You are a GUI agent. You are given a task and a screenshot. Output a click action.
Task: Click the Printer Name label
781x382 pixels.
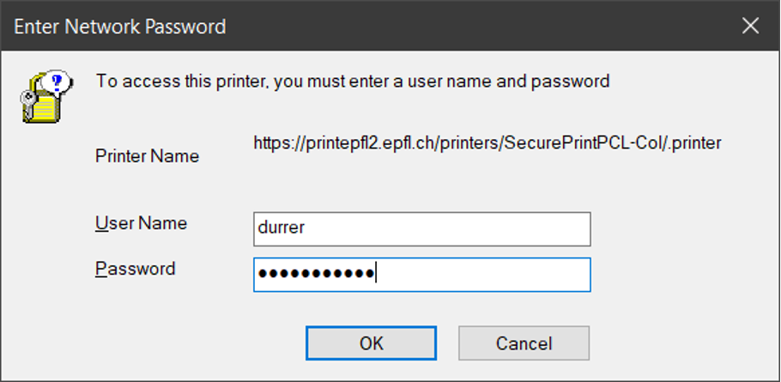pyautogui.click(x=147, y=156)
